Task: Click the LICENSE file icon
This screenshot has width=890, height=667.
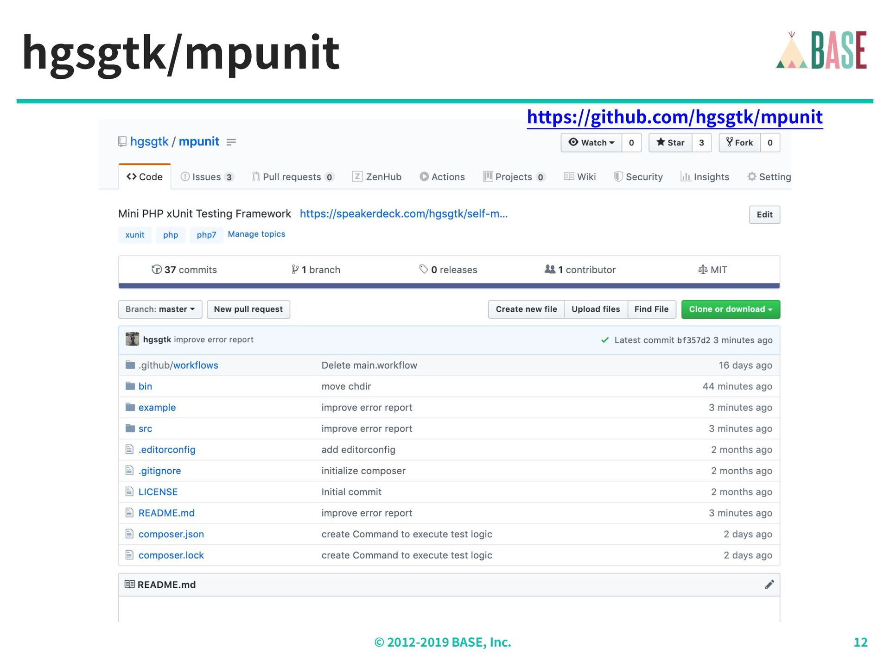Action: coord(129,491)
